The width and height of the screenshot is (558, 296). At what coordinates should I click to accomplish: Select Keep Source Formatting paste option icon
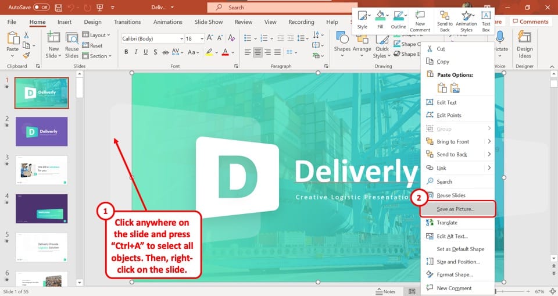pos(442,88)
